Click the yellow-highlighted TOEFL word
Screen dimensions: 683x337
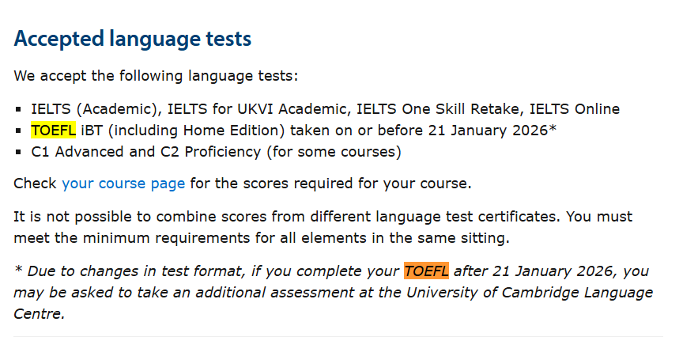(x=53, y=130)
